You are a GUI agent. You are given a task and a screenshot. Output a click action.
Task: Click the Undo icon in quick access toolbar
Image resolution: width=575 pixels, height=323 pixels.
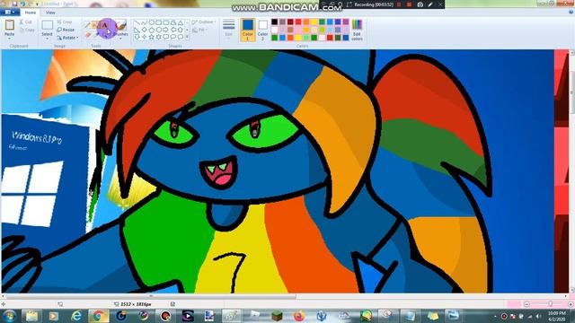coord(22,4)
